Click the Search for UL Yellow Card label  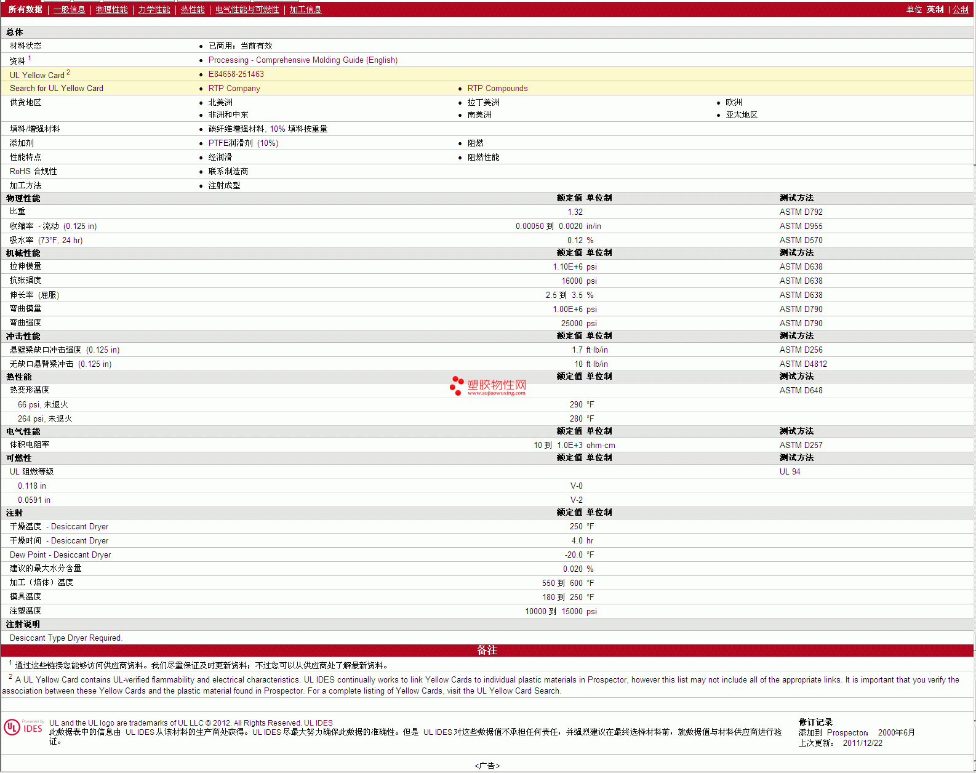(57, 88)
